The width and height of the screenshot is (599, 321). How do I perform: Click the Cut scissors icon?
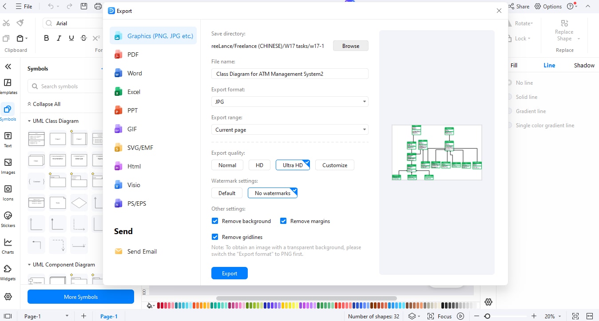[x=6, y=23]
